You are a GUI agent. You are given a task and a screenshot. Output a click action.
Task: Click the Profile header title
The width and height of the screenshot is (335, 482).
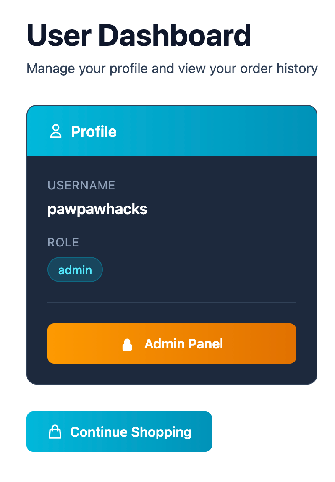94,131
